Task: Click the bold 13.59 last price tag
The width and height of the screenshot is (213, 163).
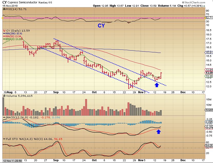Action: tap(209, 73)
